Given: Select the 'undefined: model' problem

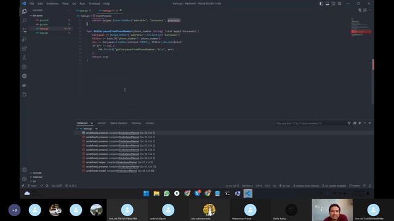Looking at the screenshot, I should point(223,171).
